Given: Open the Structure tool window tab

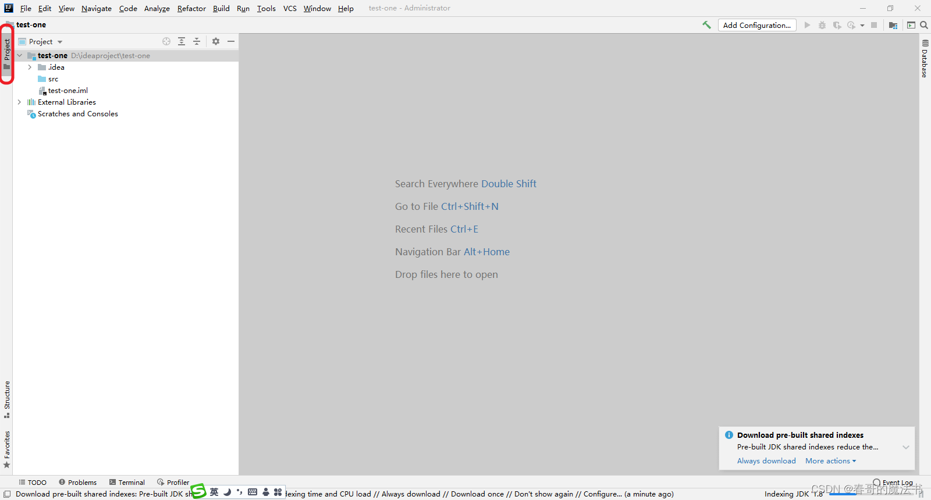Looking at the screenshot, I should (7, 399).
